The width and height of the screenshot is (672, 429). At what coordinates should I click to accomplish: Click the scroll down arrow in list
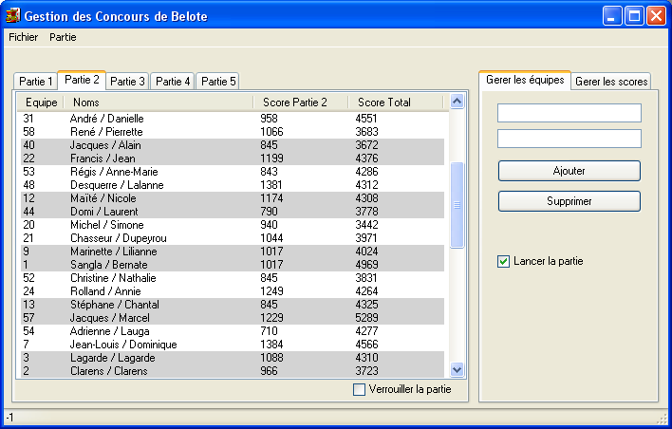457,369
